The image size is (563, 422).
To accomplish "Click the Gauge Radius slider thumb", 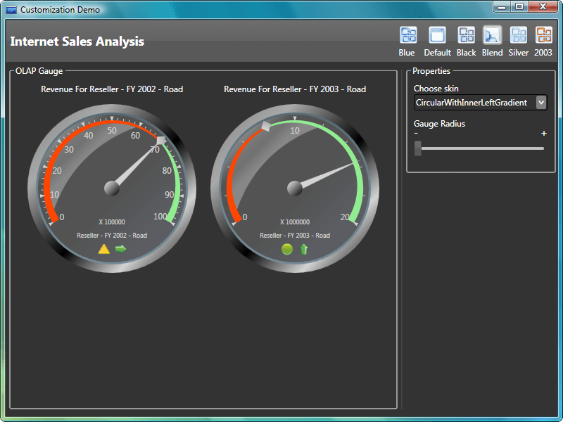I will tap(418, 148).
